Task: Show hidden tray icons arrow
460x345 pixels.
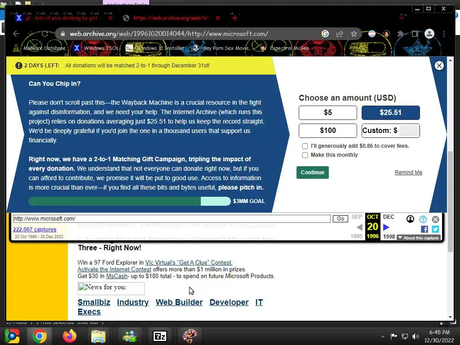Action: [x=383, y=337]
